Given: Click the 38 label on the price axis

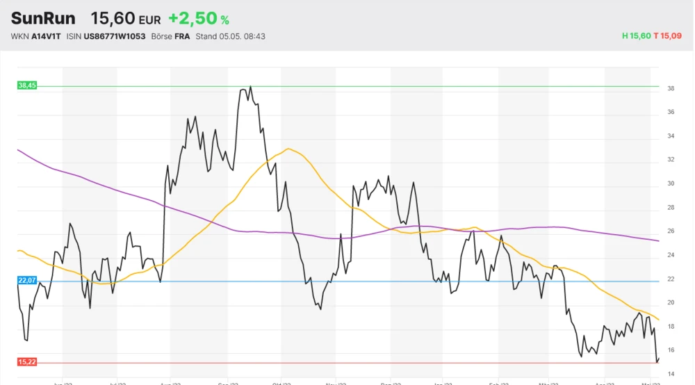Looking at the screenshot, I should [671, 89].
